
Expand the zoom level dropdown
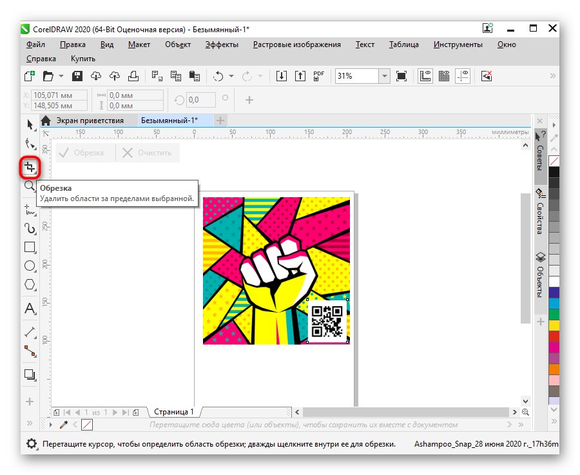(385, 76)
